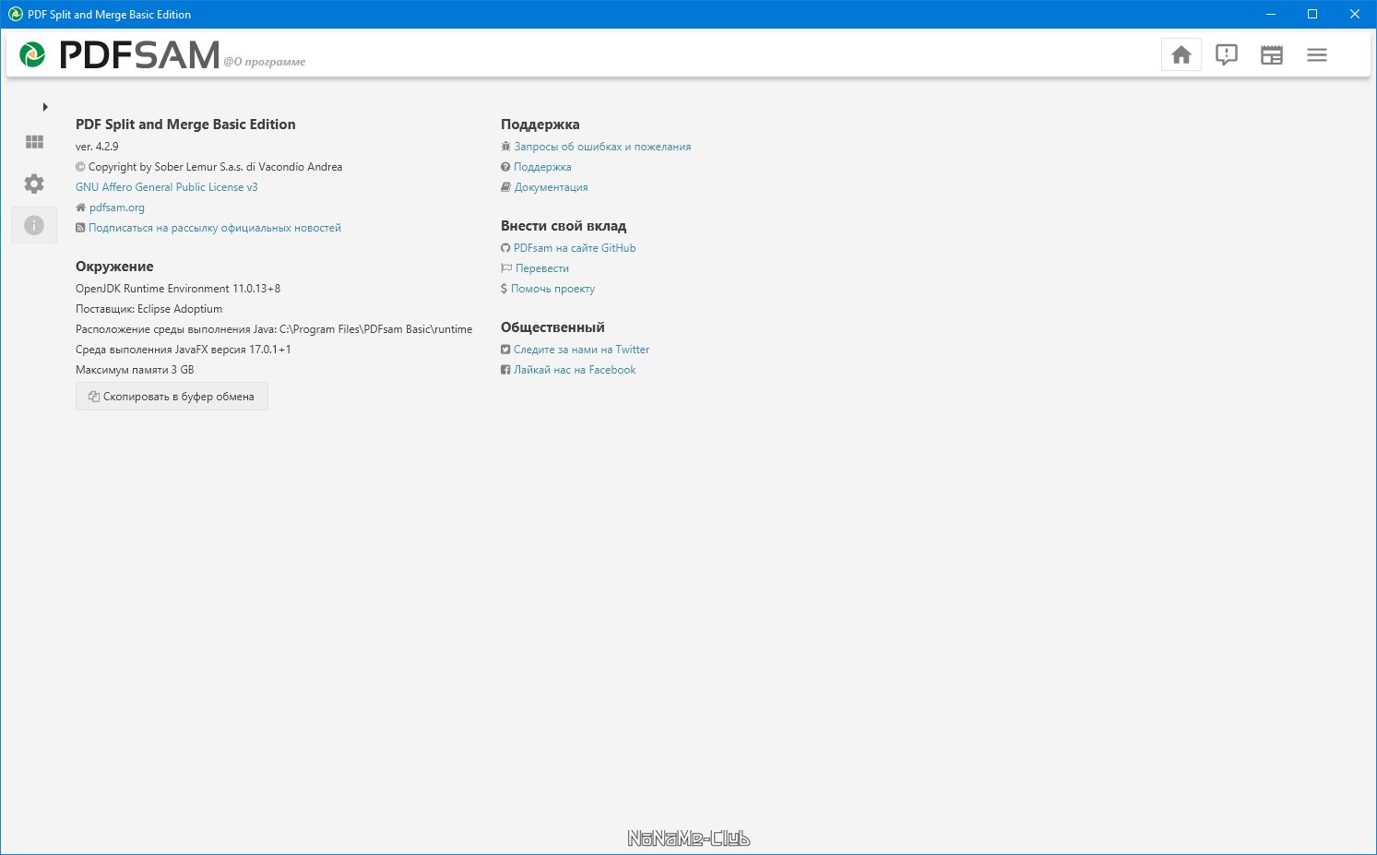The height and width of the screenshot is (855, 1377).
Task: Click the Java runtime location path text
Action: 274,329
